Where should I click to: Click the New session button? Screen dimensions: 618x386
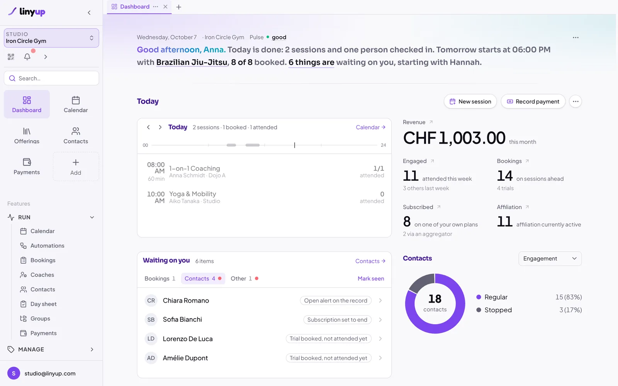(x=470, y=102)
